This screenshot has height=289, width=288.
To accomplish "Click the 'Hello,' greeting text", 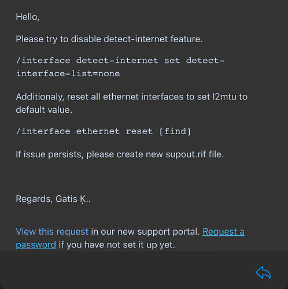I will pos(28,17).
